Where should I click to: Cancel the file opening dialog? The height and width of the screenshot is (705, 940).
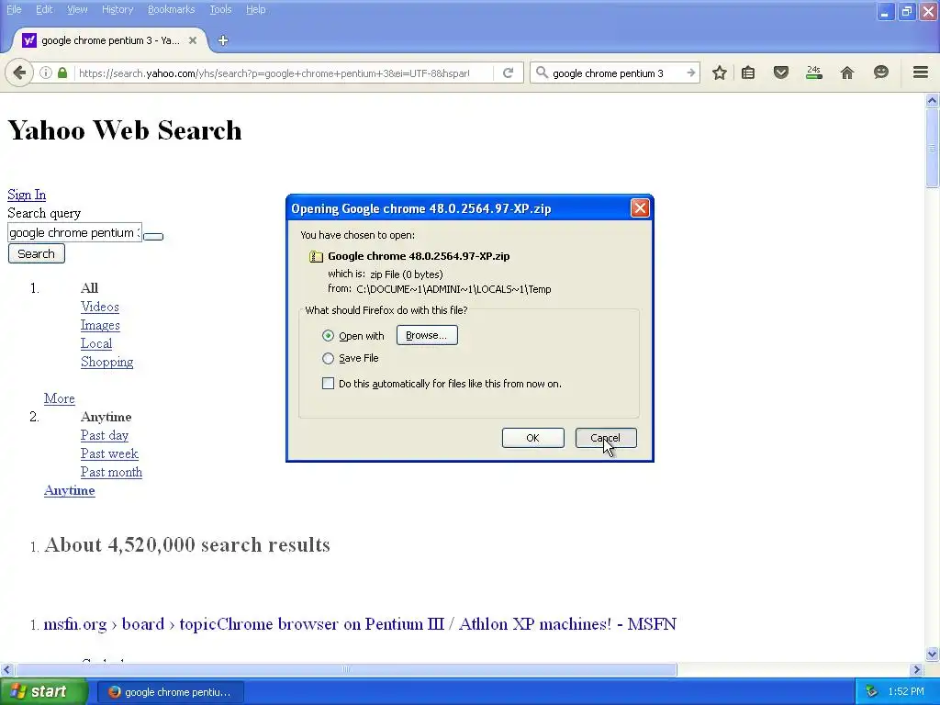point(606,438)
